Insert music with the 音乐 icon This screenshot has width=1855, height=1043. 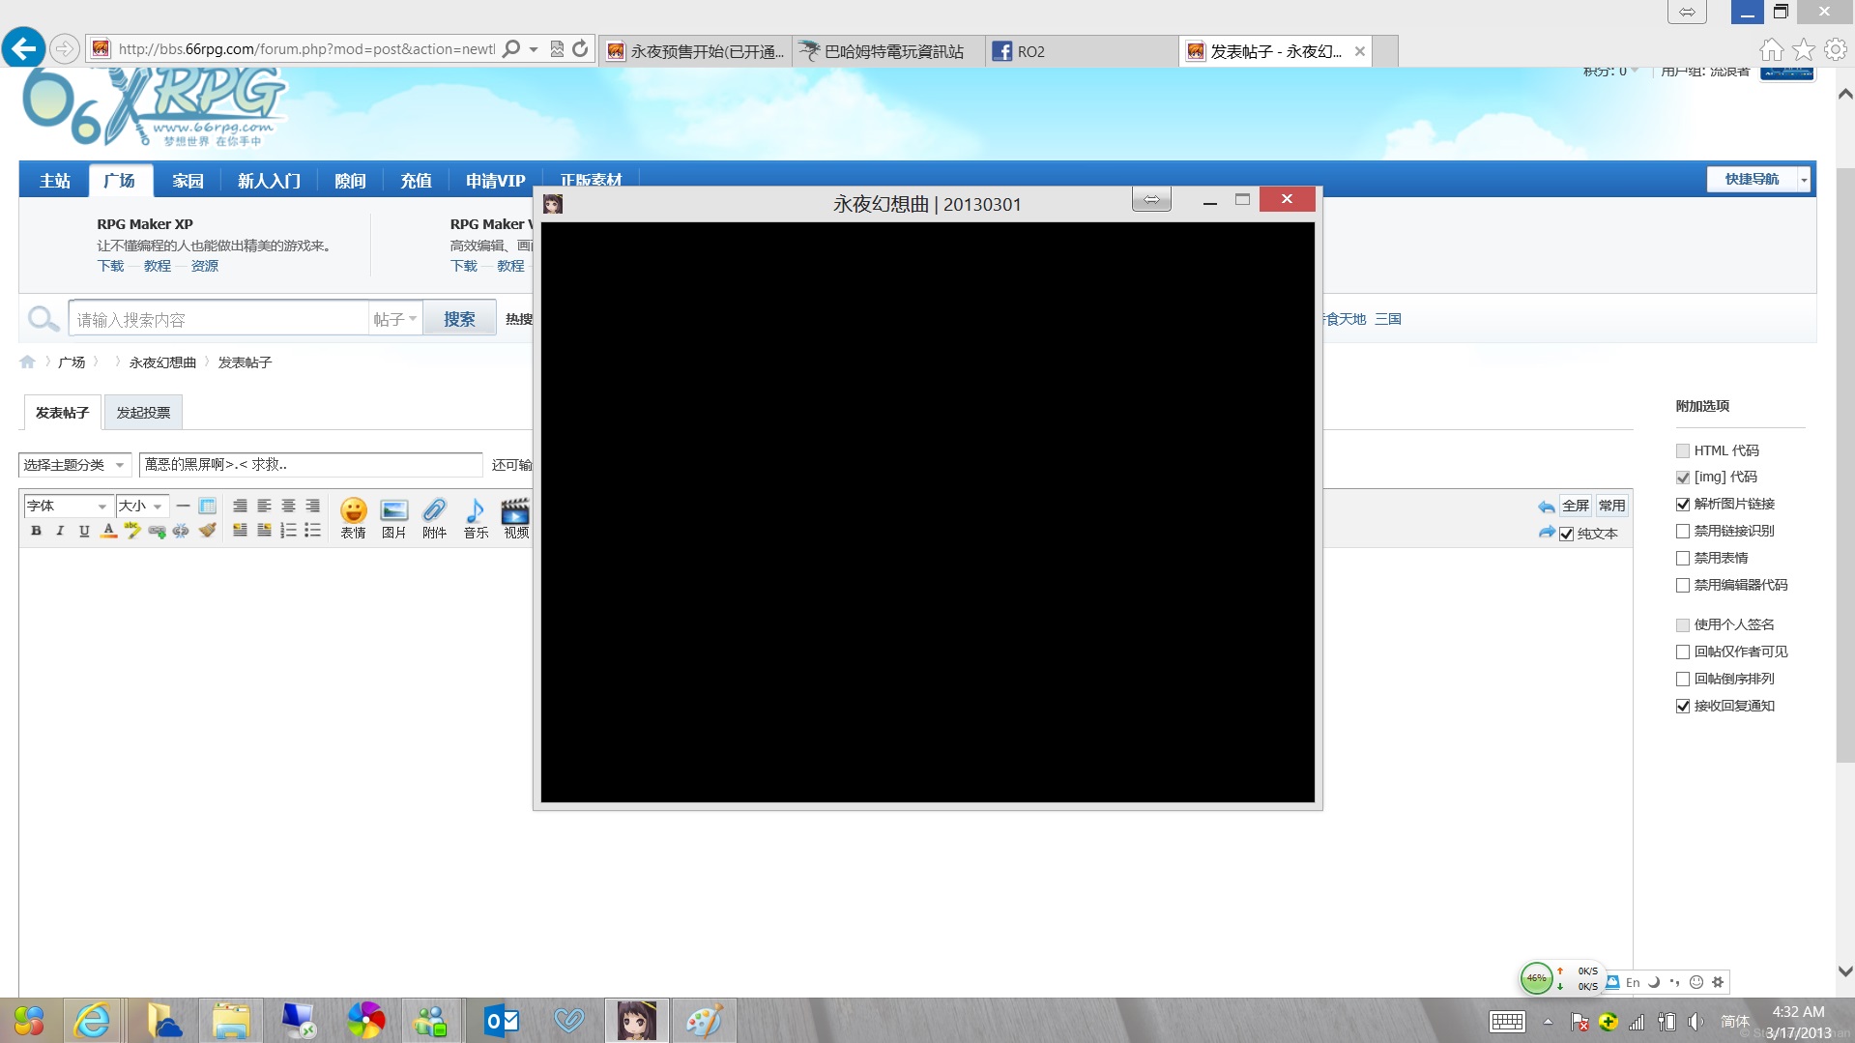[x=476, y=518]
